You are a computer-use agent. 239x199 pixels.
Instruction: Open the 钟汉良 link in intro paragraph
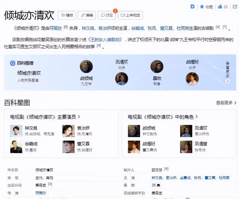(x=88, y=28)
